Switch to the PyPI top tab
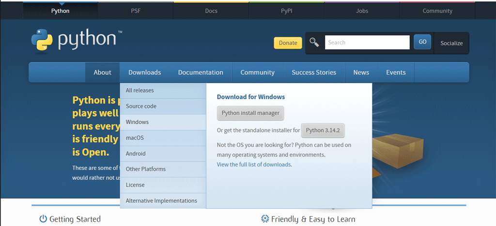The image size is (496, 226). tap(286, 11)
